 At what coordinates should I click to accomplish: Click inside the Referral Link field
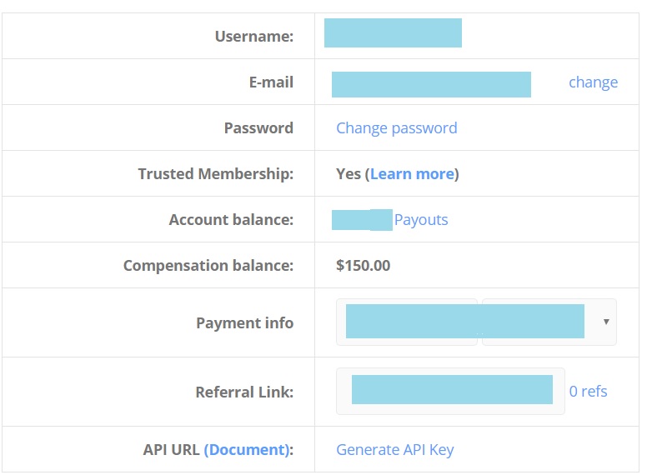point(450,391)
